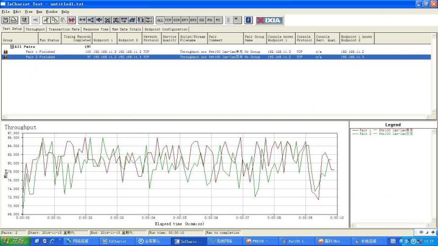Click the Copy toolbar icon
This screenshot has width=438, height=246.
click(55, 20)
